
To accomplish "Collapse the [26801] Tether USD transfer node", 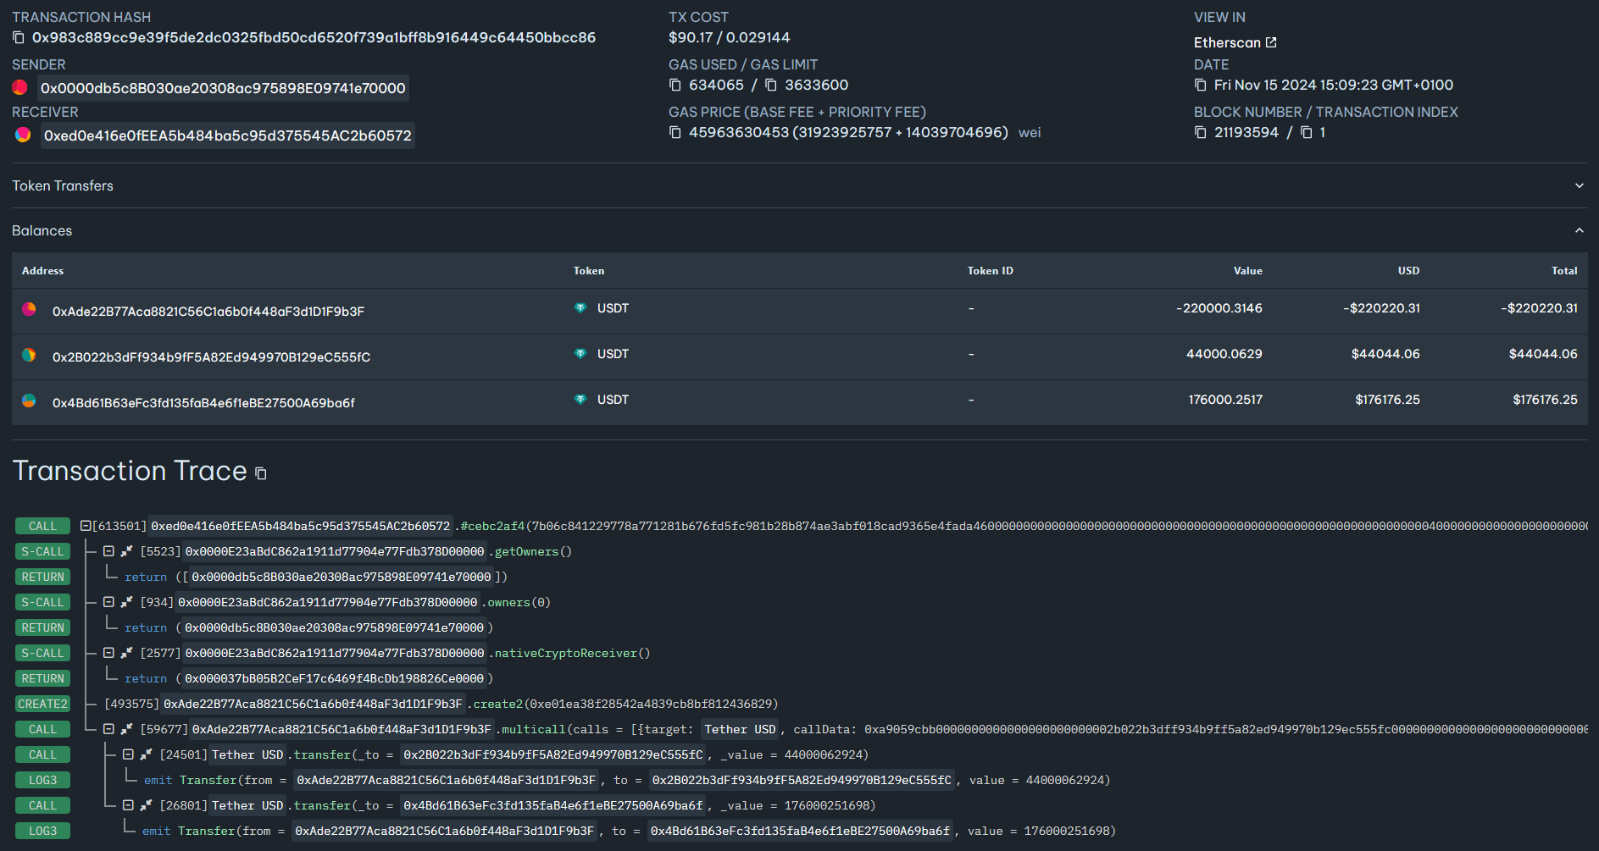I will [x=128, y=805].
